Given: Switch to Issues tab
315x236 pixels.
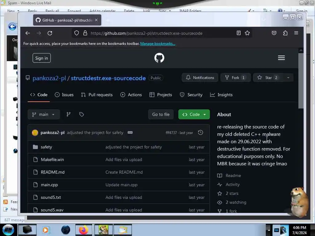Looking at the screenshot, I should (64, 95).
